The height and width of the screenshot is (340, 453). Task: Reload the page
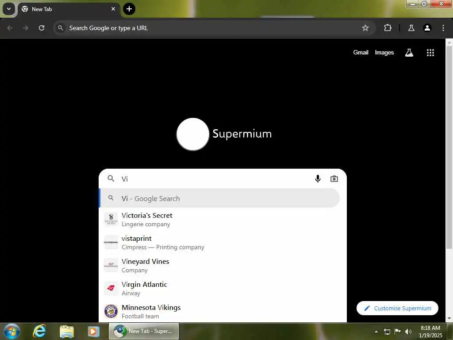point(42,28)
